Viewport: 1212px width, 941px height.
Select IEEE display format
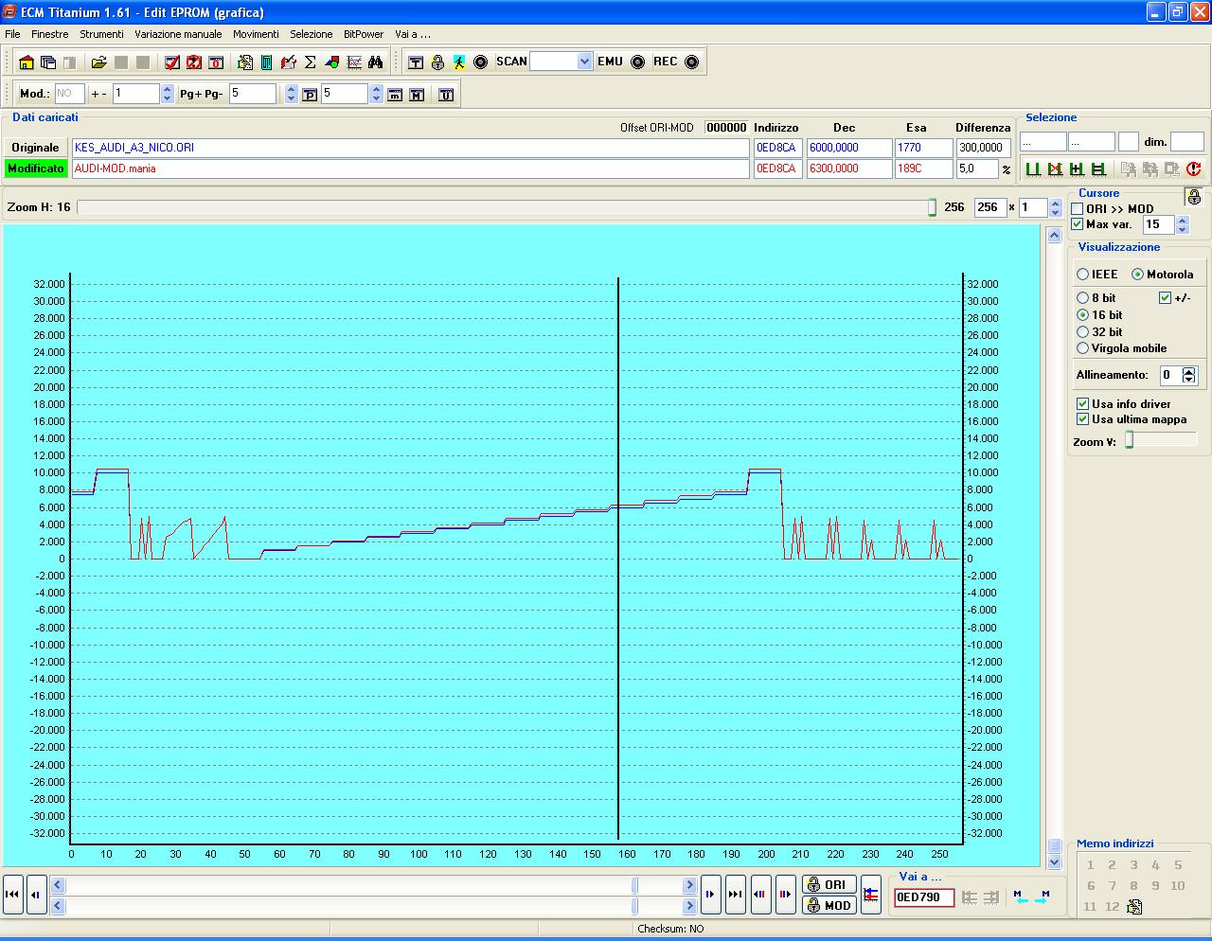coord(1082,275)
